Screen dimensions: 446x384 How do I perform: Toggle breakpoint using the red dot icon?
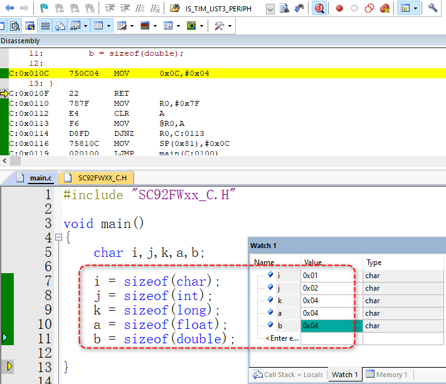pos(339,8)
